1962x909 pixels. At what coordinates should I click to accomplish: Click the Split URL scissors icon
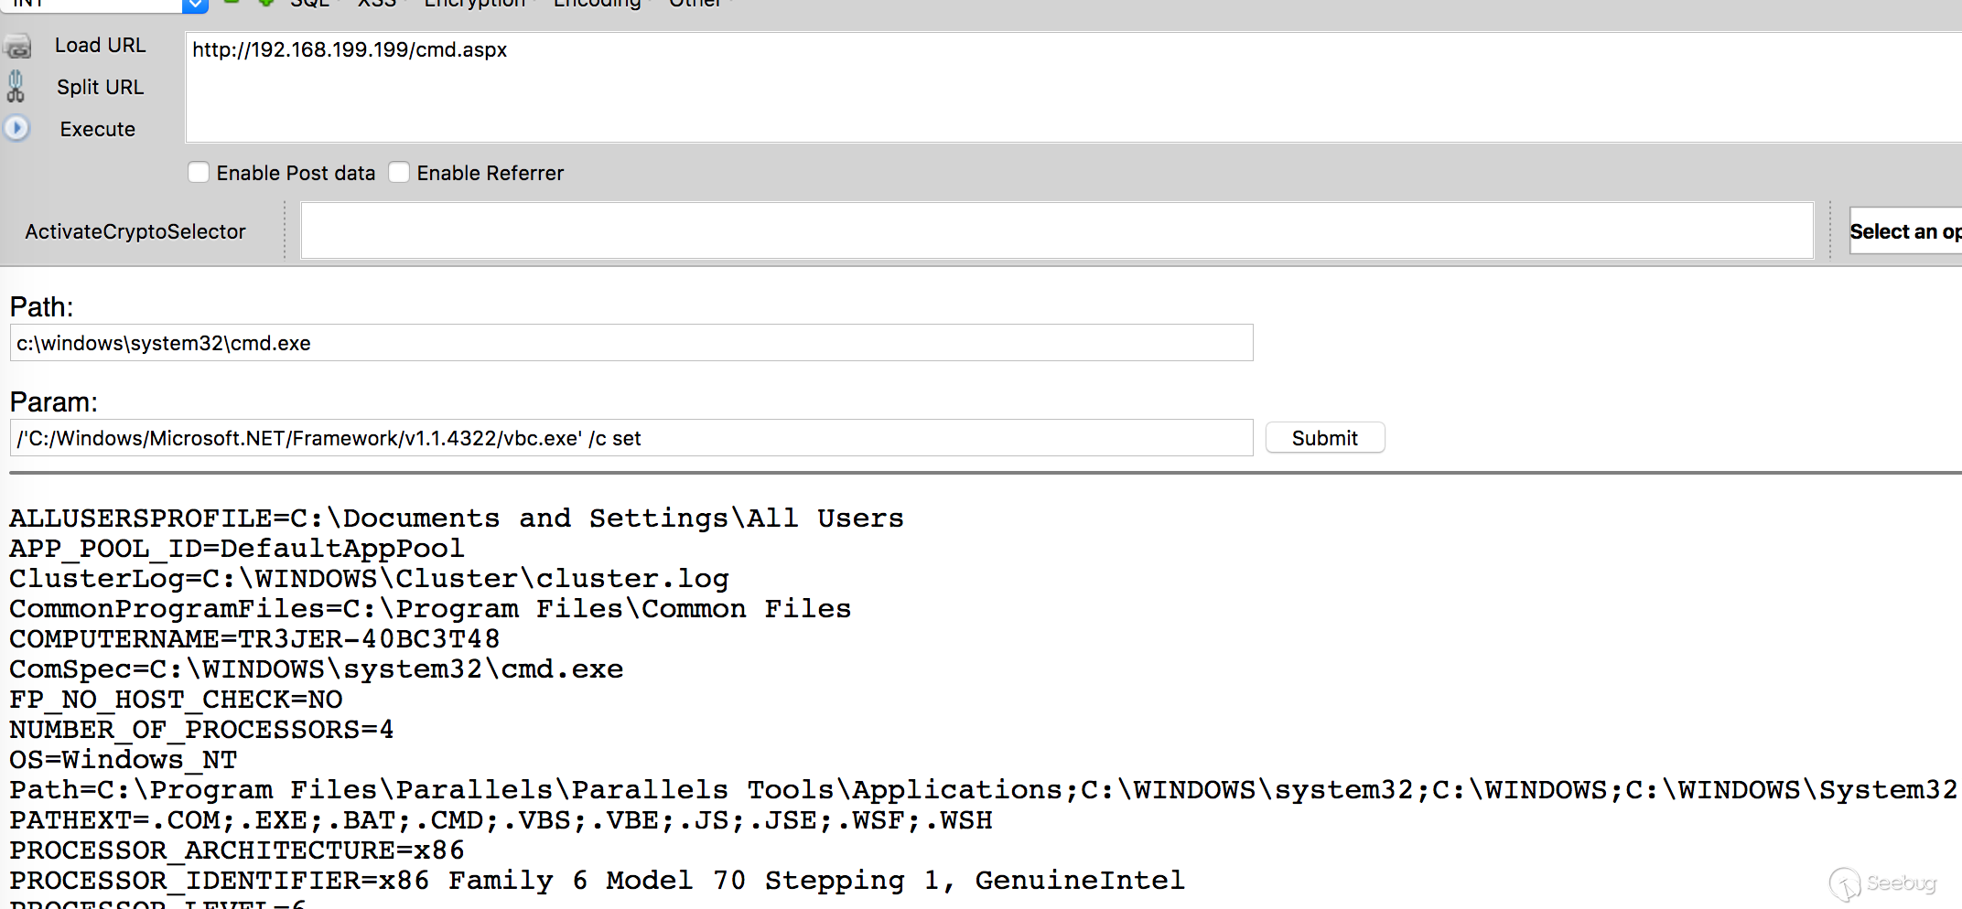16,87
